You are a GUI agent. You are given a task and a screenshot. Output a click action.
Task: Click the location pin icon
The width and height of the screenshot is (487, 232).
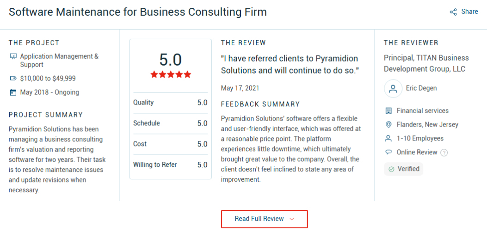388,125
